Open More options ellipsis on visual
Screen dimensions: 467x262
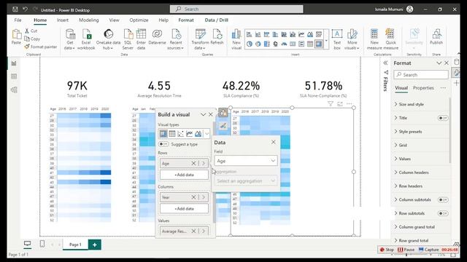[349, 103]
